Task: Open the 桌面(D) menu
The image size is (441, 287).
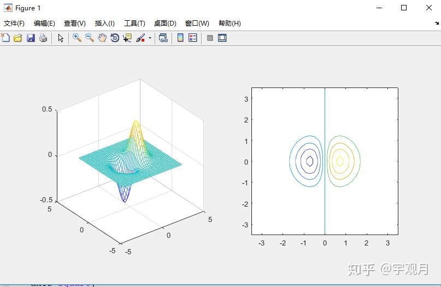Action: click(x=165, y=24)
